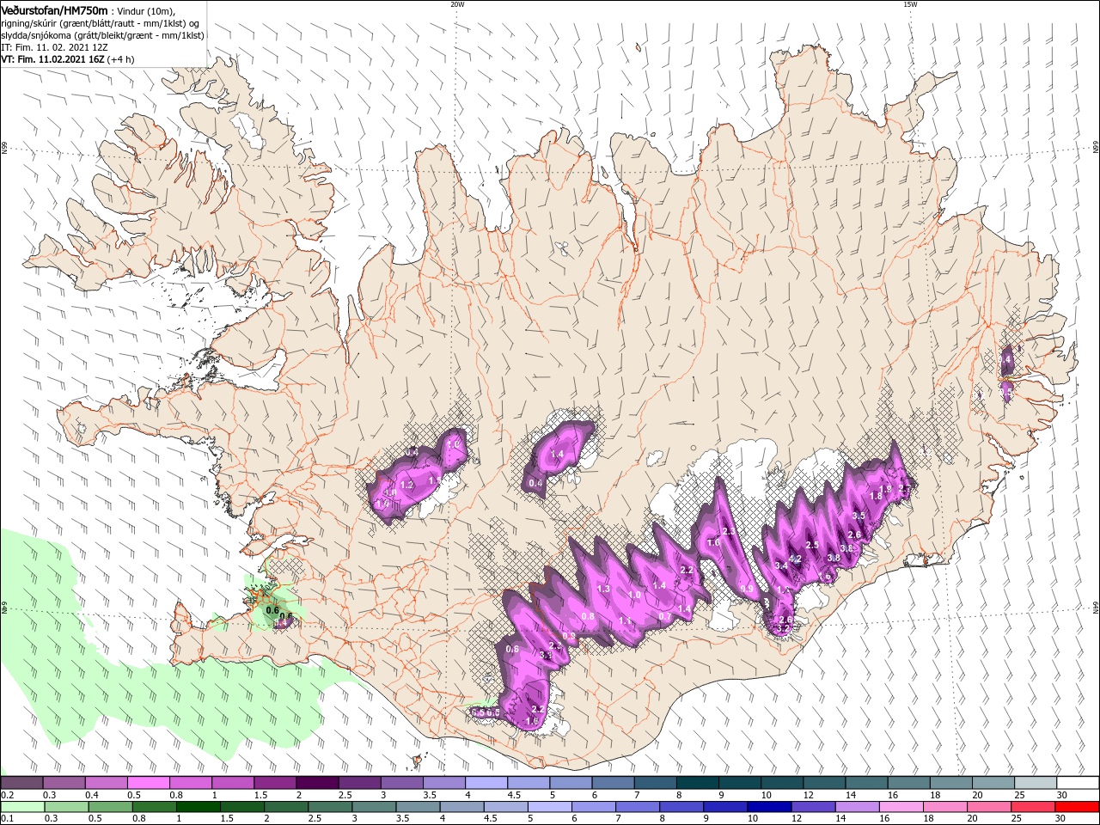Select the light periwinkle 4–4.5 snow legend swatch
Viewport: 1100px width, 825px height.
[486, 783]
